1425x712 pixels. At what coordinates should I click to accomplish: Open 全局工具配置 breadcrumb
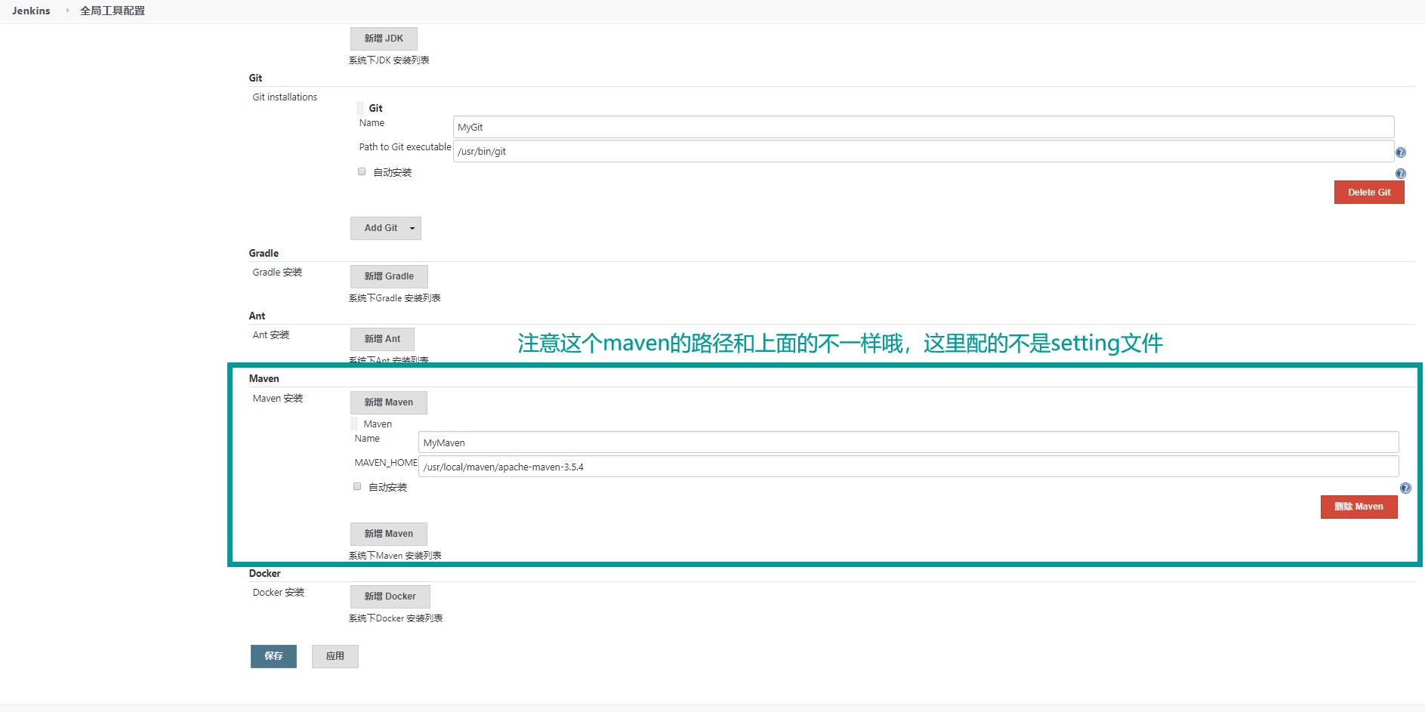[113, 11]
